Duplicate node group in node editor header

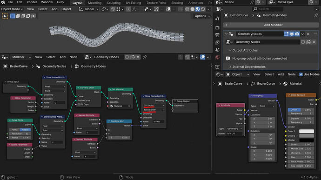coord(133,57)
